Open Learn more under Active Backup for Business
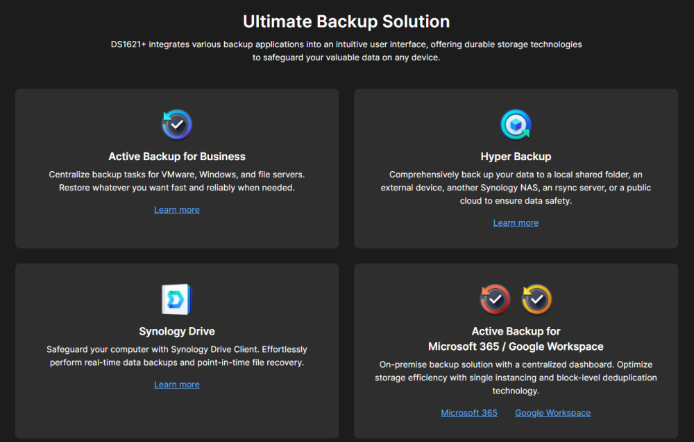The height and width of the screenshot is (442, 694). (176, 210)
